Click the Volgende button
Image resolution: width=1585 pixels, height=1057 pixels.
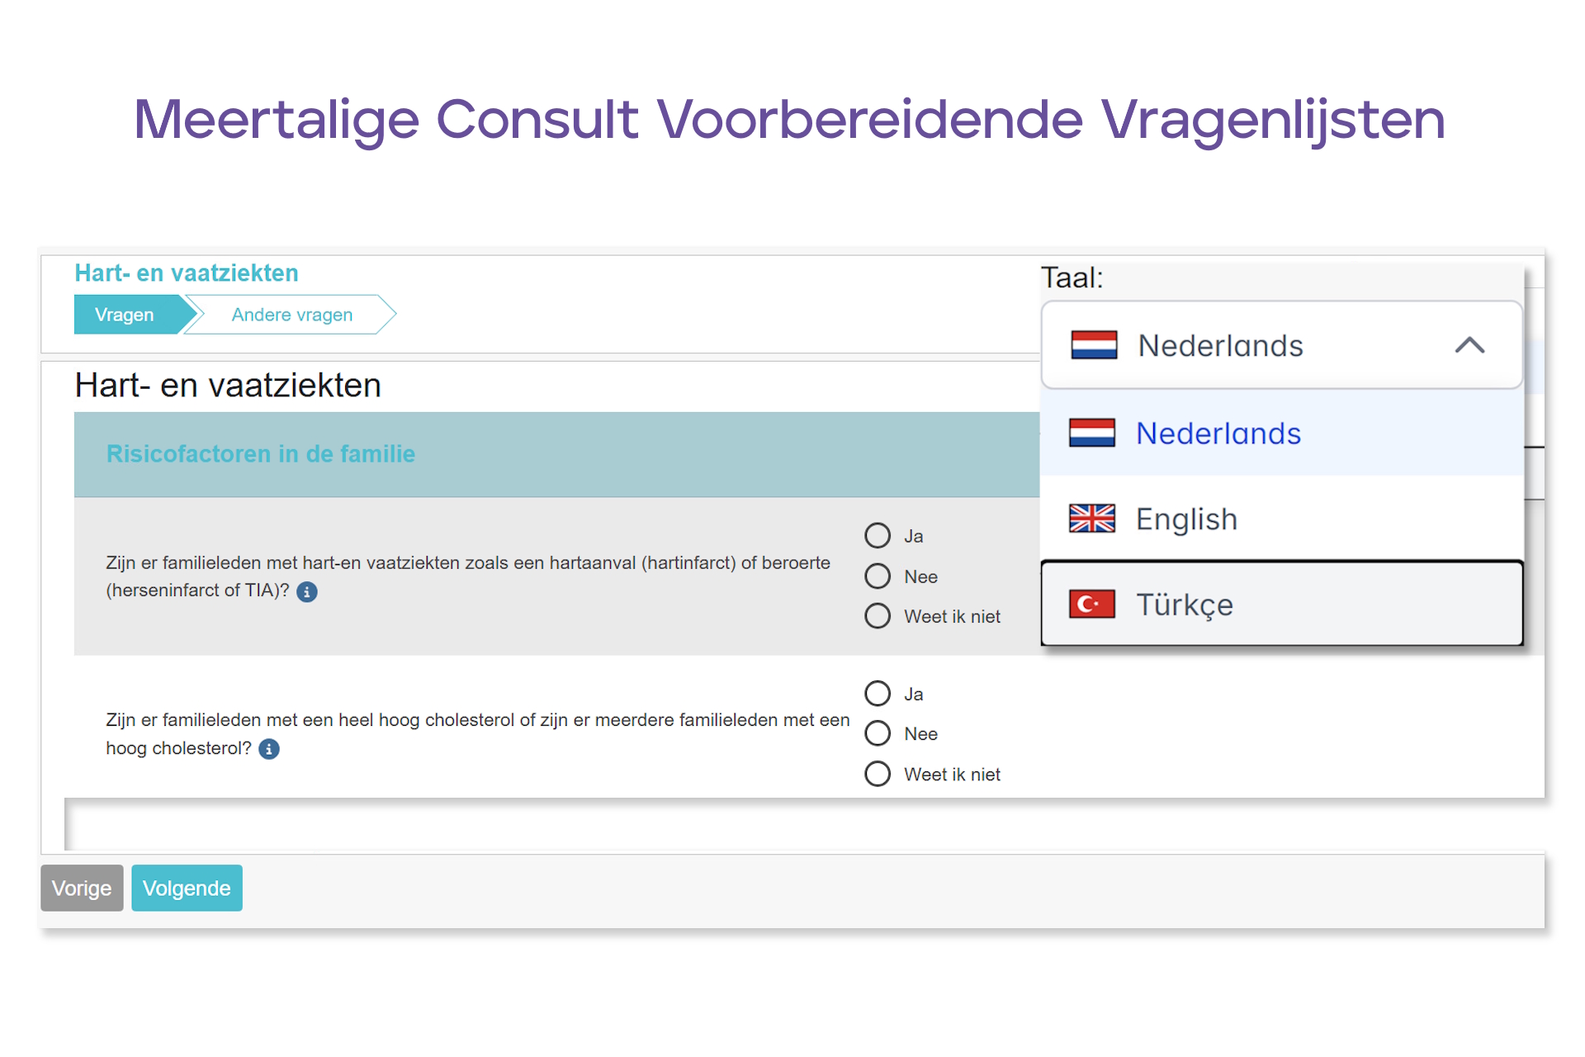[x=187, y=888]
